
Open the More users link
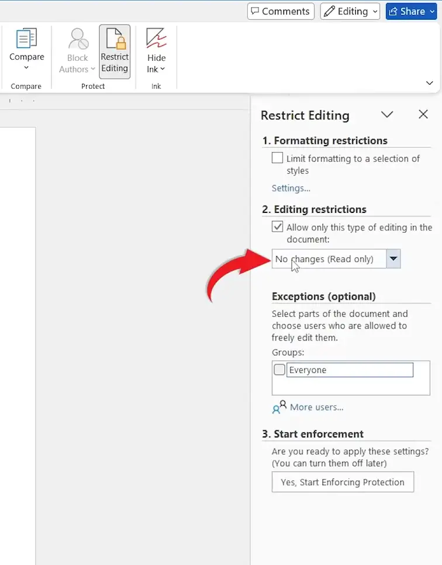317,407
